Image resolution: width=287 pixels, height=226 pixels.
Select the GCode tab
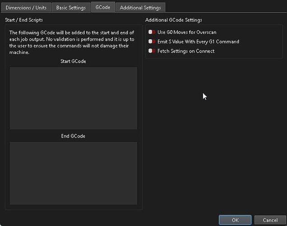(x=103, y=7)
